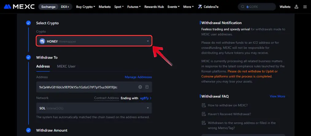311x136 pixels.
Task: Select the MEXC User tab
Action: coord(66,66)
